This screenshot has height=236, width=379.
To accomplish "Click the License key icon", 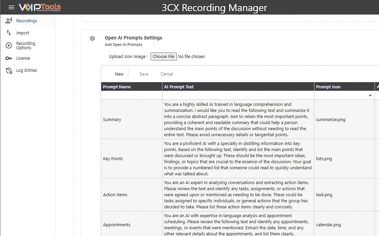I will coord(9,58).
